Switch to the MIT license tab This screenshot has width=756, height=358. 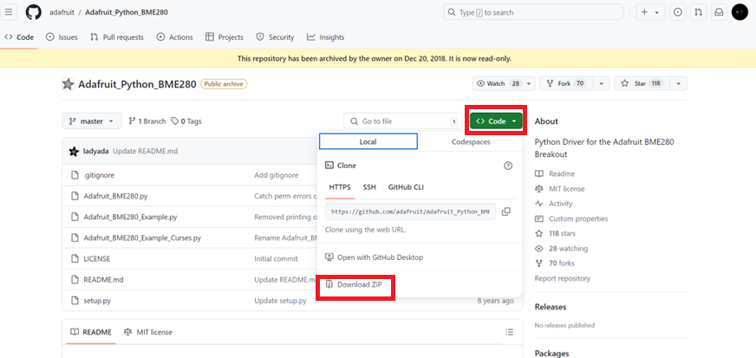pyautogui.click(x=148, y=332)
